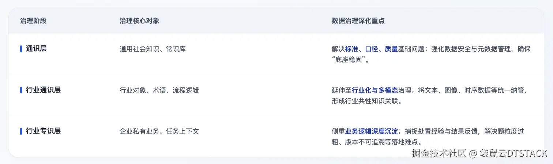Click the quoted "底座稳固" text

click(350, 60)
